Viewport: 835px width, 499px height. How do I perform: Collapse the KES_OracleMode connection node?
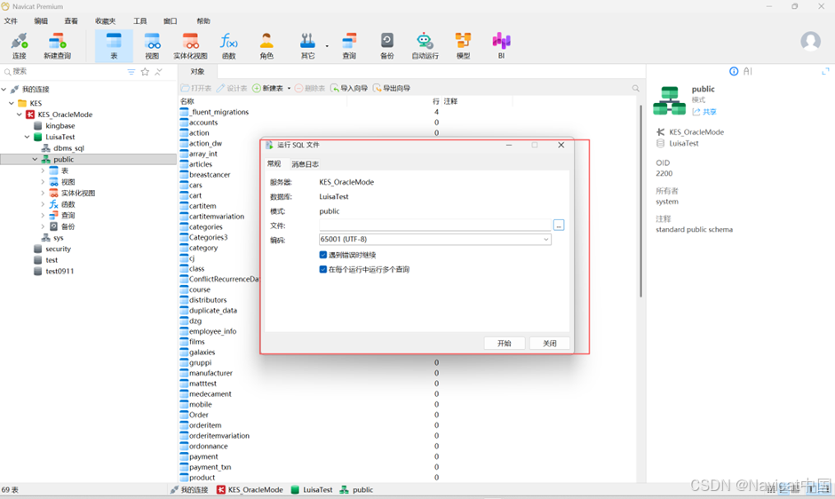coord(20,115)
